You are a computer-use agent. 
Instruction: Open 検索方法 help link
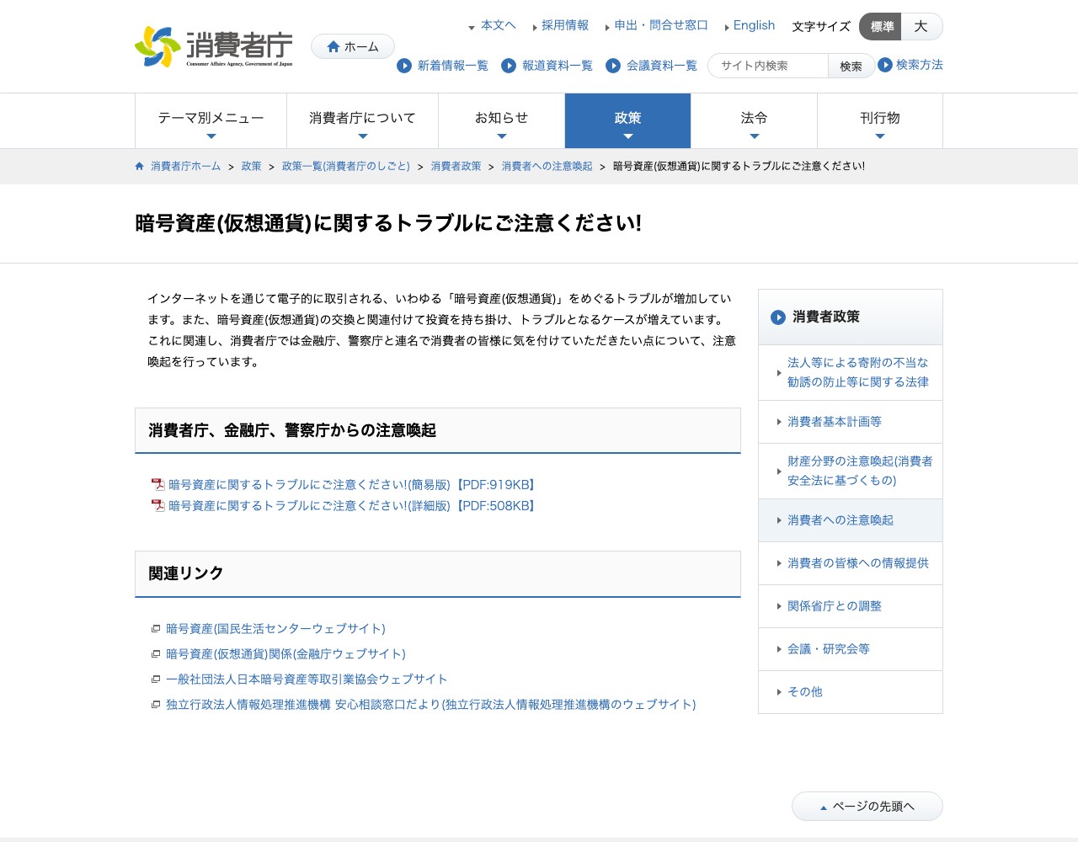coord(919,65)
